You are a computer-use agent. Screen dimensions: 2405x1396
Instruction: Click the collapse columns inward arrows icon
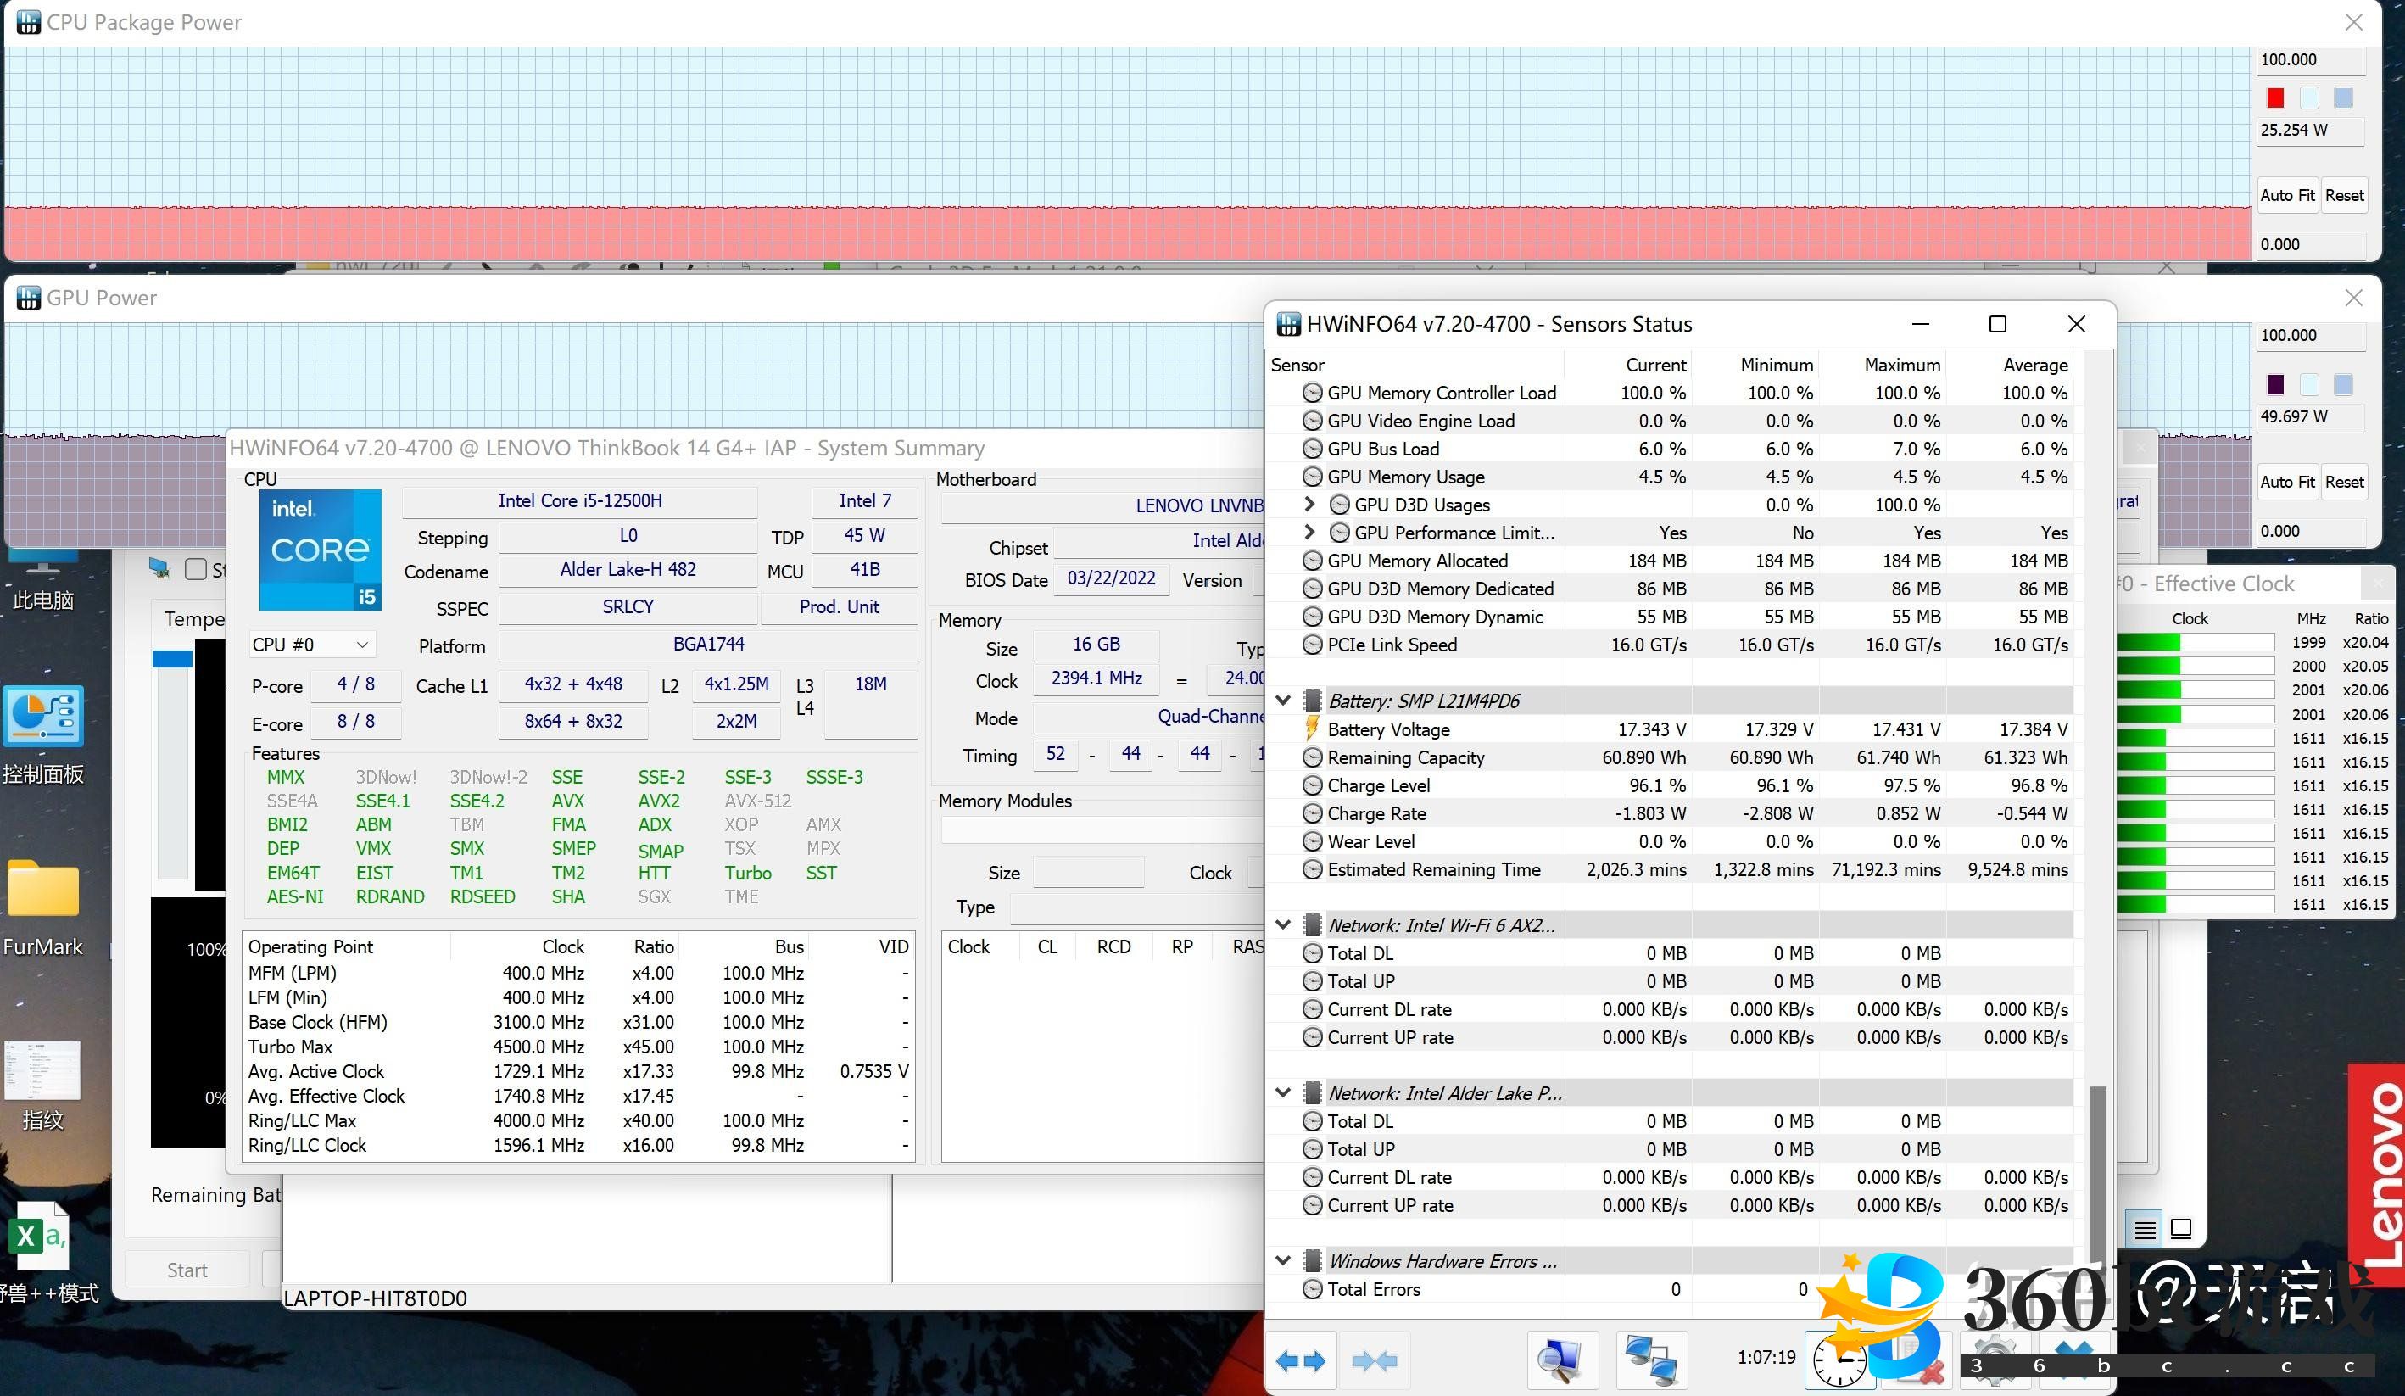point(1375,1360)
